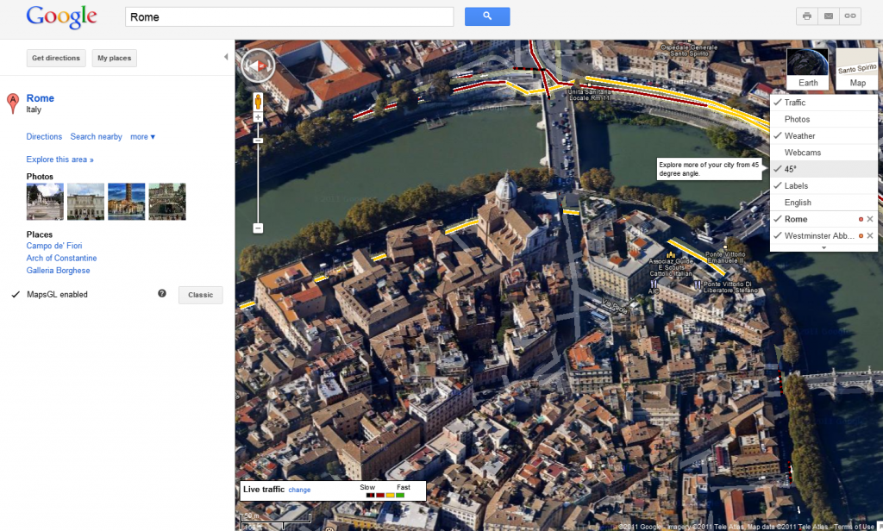The width and height of the screenshot is (883, 531).
Task: Click the zoom in plus button
Action: [x=257, y=117]
